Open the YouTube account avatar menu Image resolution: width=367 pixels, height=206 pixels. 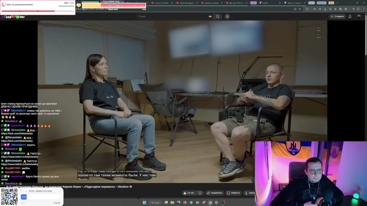(358, 16)
